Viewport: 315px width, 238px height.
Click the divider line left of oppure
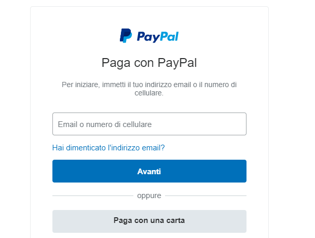[x=93, y=195]
